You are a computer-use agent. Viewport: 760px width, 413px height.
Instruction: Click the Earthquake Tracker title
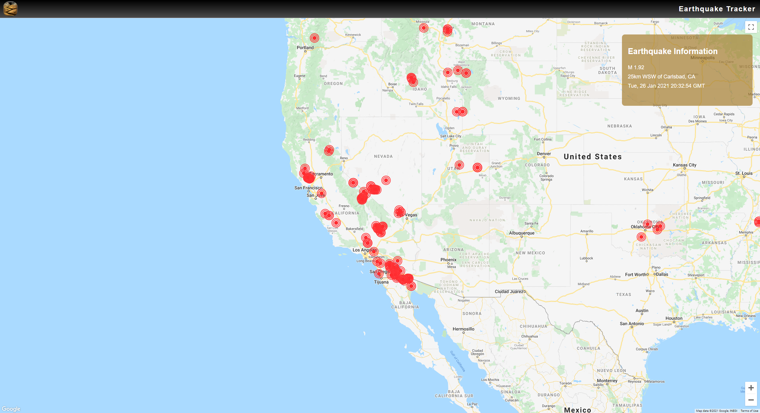[717, 9]
